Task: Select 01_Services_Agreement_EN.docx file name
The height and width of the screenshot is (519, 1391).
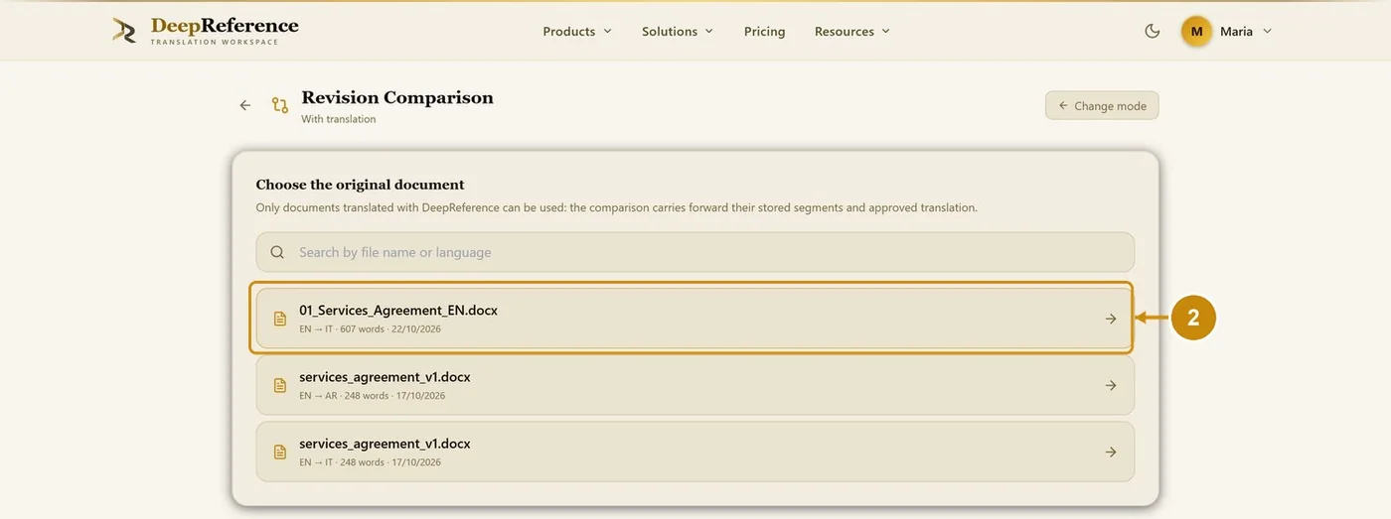Action: [x=398, y=310]
